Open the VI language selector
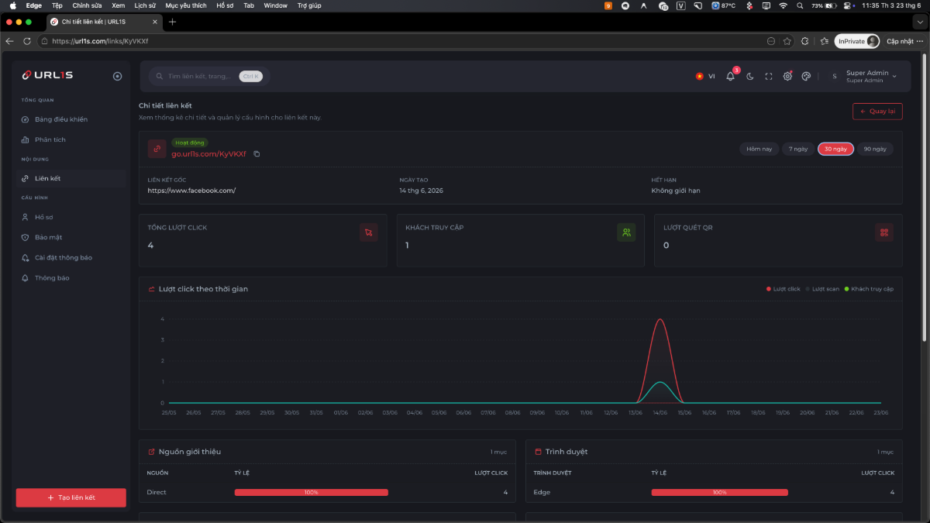The image size is (930, 523). tap(705, 76)
